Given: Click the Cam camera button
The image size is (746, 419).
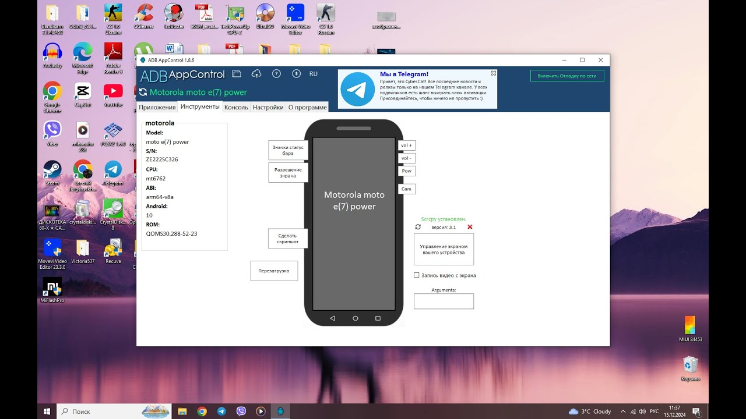Looking at the screenshot, I should tap(406, 189).
